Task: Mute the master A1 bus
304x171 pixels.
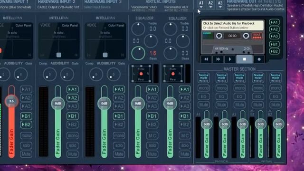Action: pyautogui.click(x=204, y=104)
